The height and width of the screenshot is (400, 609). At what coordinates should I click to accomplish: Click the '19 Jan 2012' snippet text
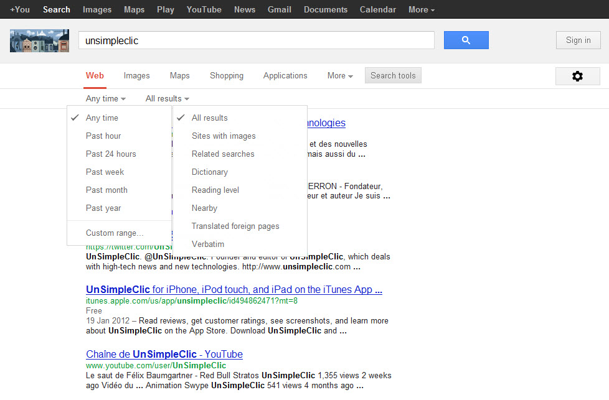tap(108, 321)
